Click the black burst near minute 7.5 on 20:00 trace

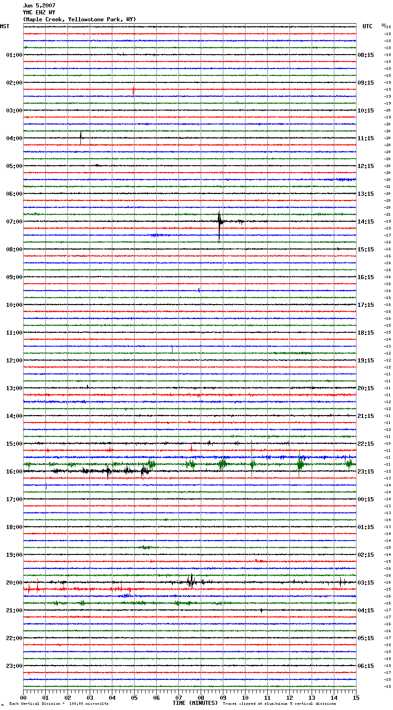(191, 581)
